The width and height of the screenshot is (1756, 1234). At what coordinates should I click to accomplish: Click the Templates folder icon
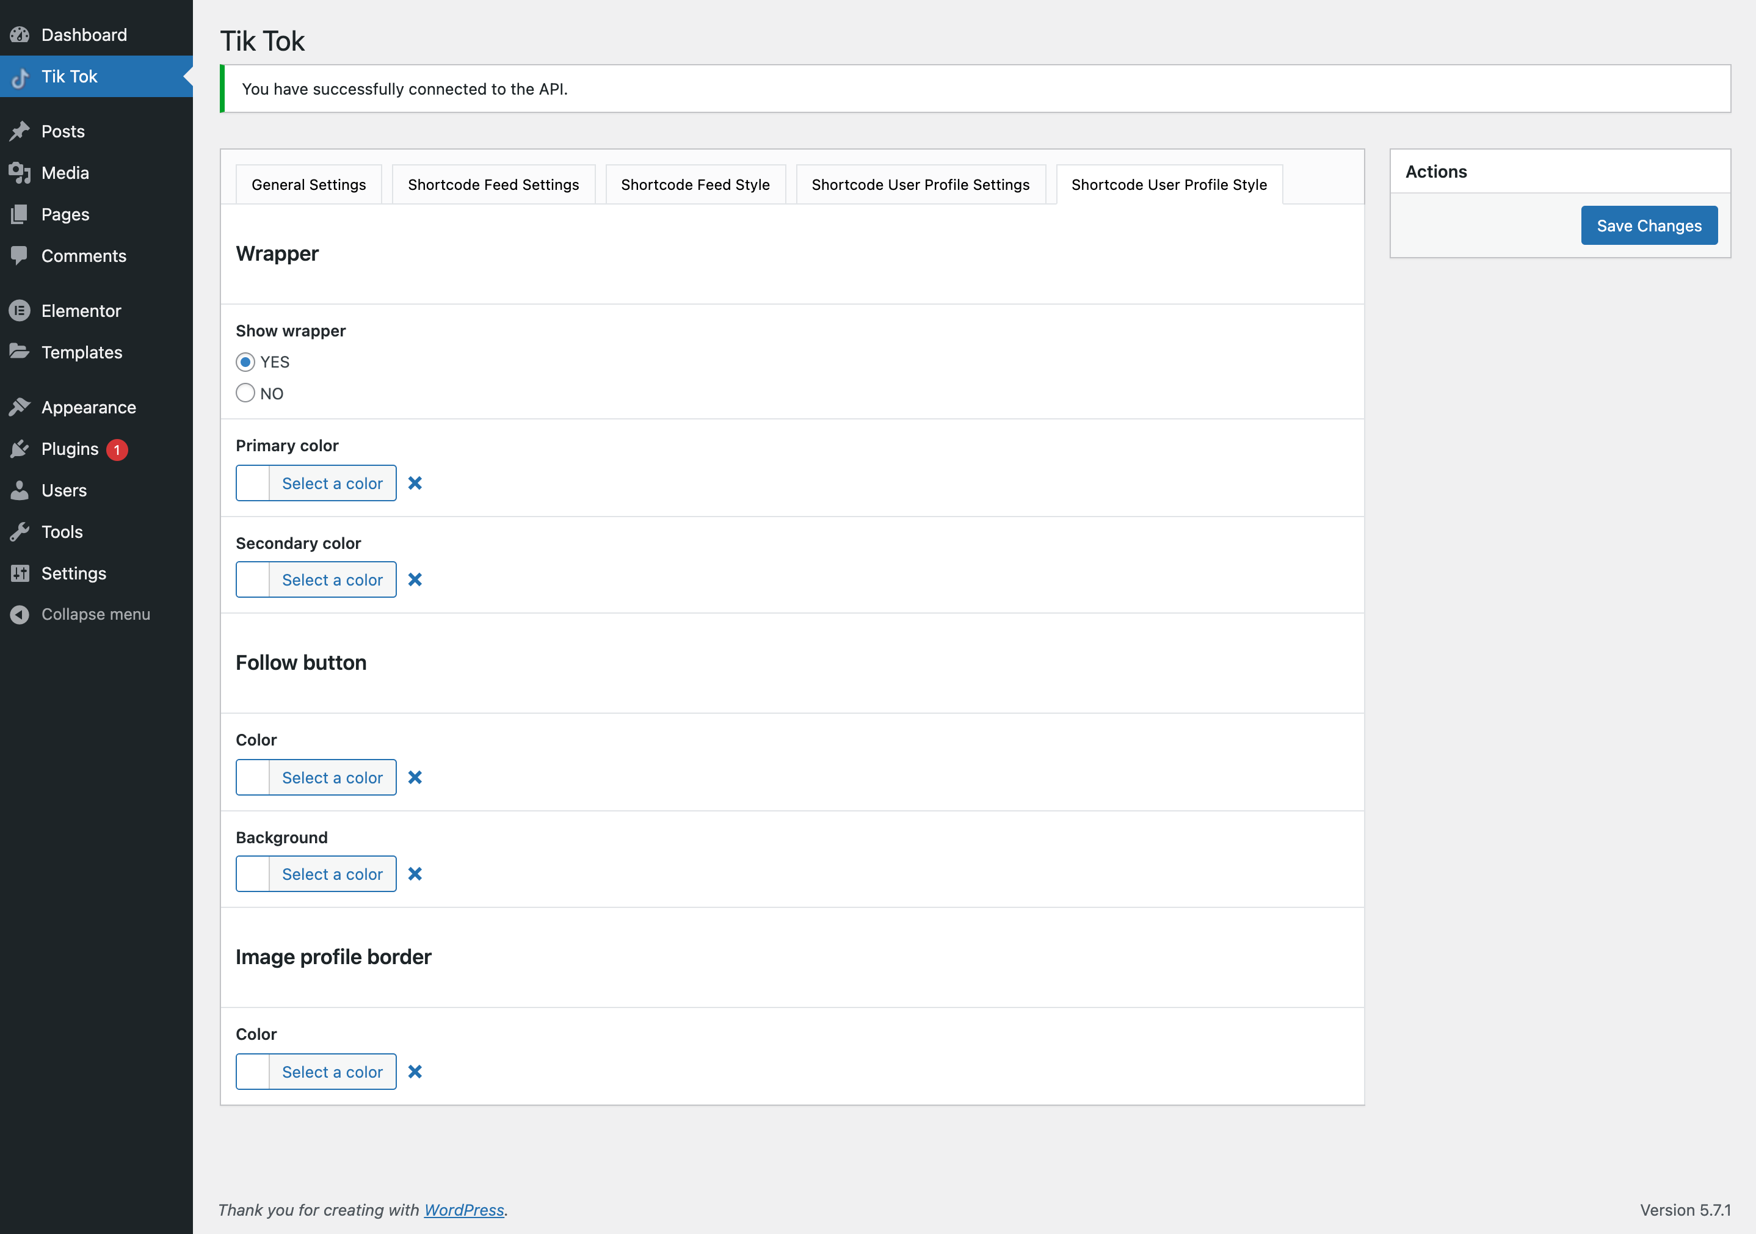[x=20, y=352]
